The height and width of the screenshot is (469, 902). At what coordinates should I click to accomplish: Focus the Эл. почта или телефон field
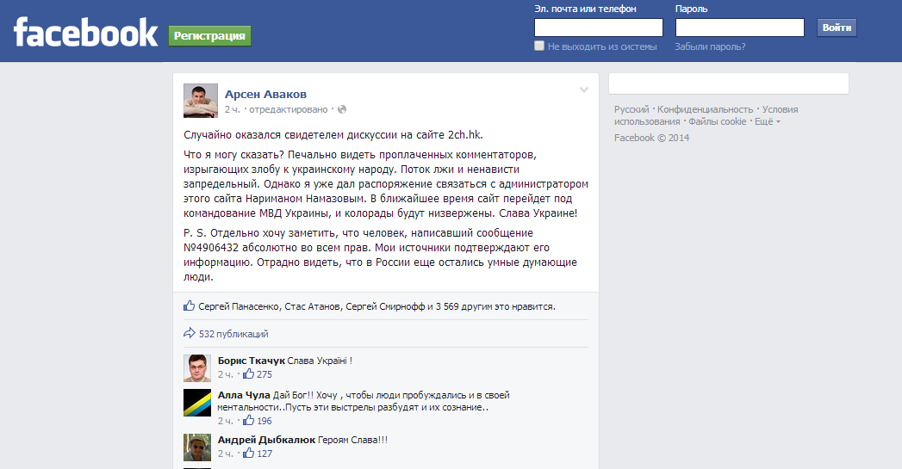coord(598,28)
